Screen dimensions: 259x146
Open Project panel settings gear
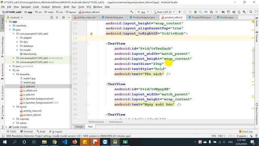click(x=64, y=17)
